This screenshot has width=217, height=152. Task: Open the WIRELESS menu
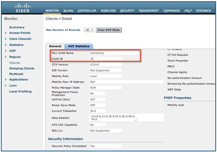click(108, 11)
